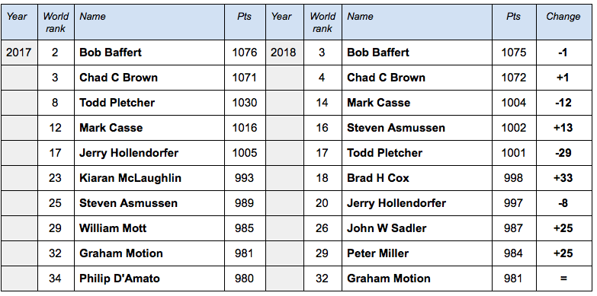Select the William Mott name cell

coord(149,228)
